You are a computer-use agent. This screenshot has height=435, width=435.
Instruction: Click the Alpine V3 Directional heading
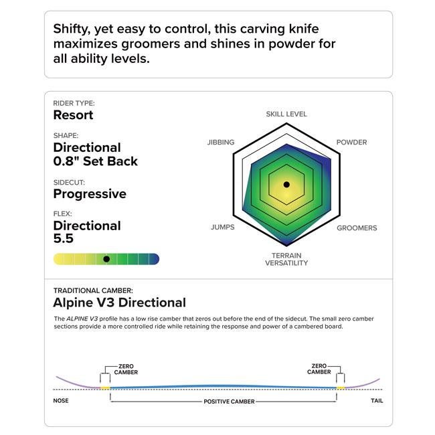[x=119, y=302]
